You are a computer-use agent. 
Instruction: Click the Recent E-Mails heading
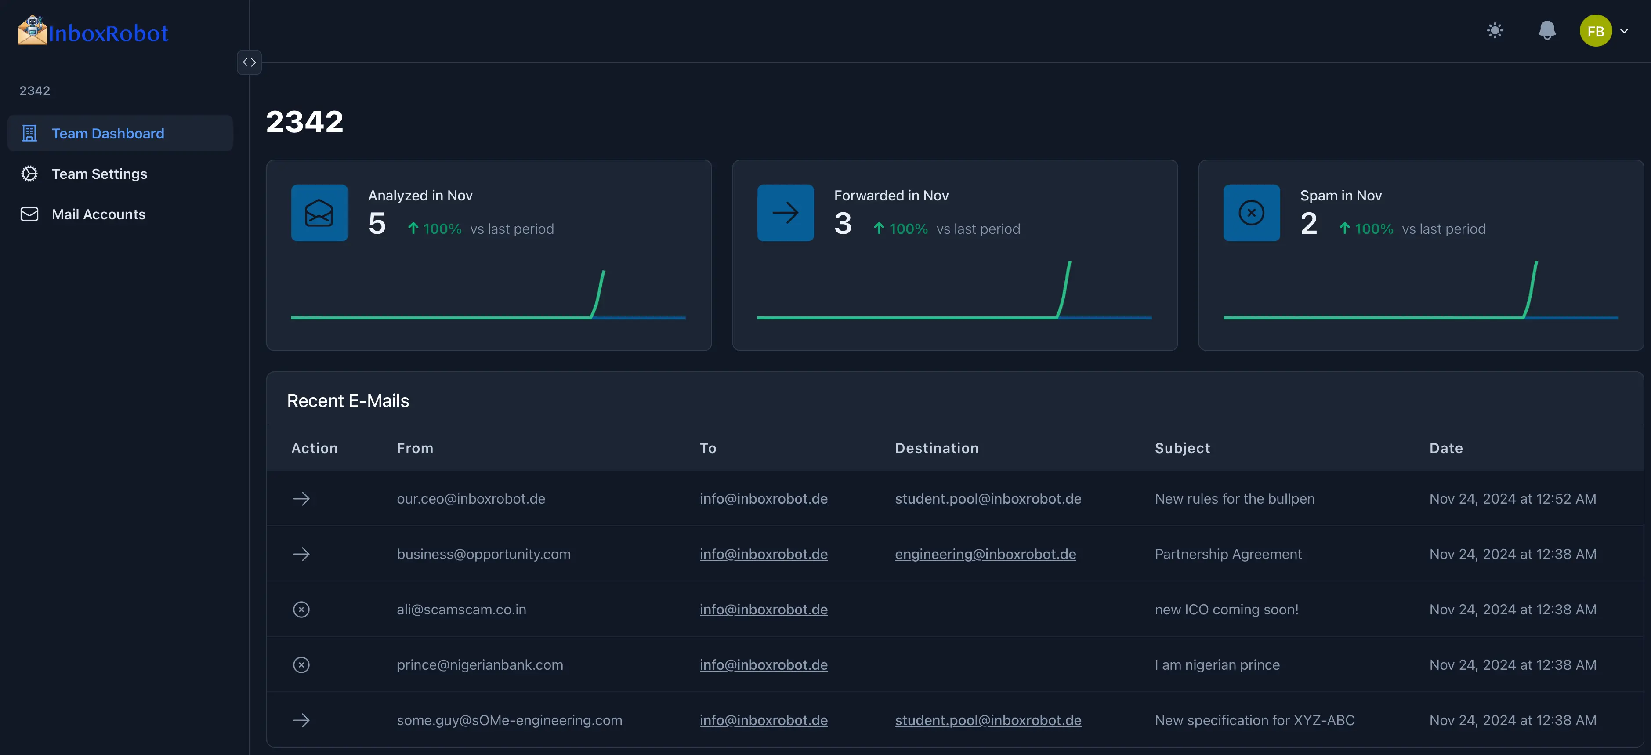[348, 401]
